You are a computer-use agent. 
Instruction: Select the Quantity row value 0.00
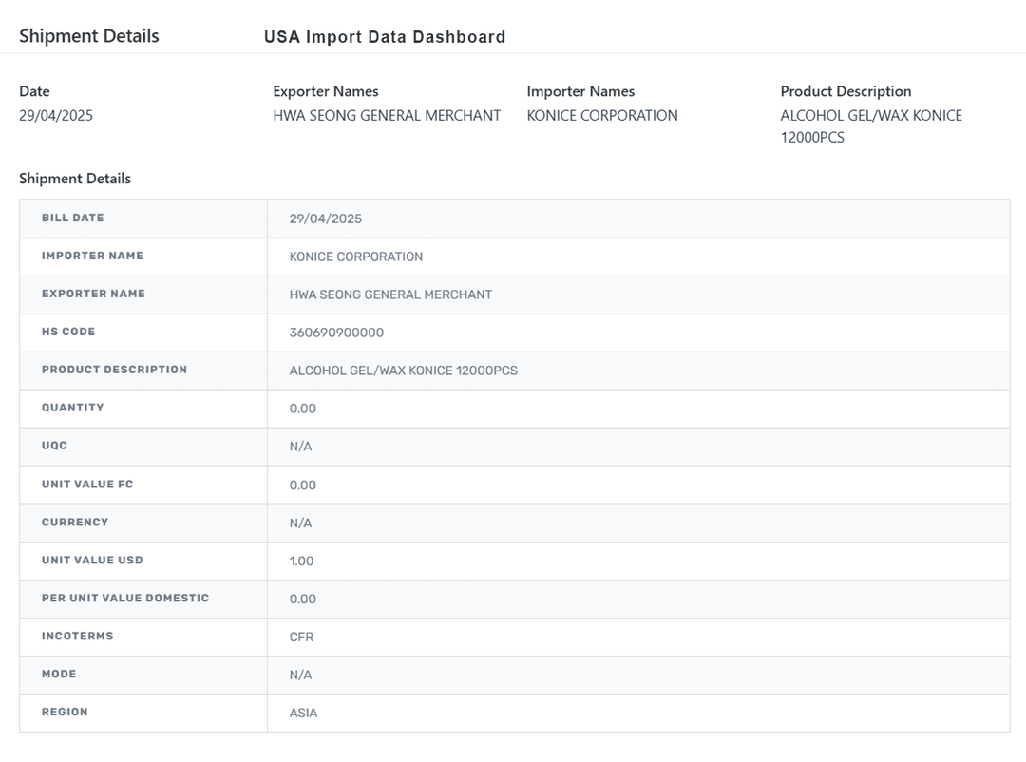click(302, 409)
